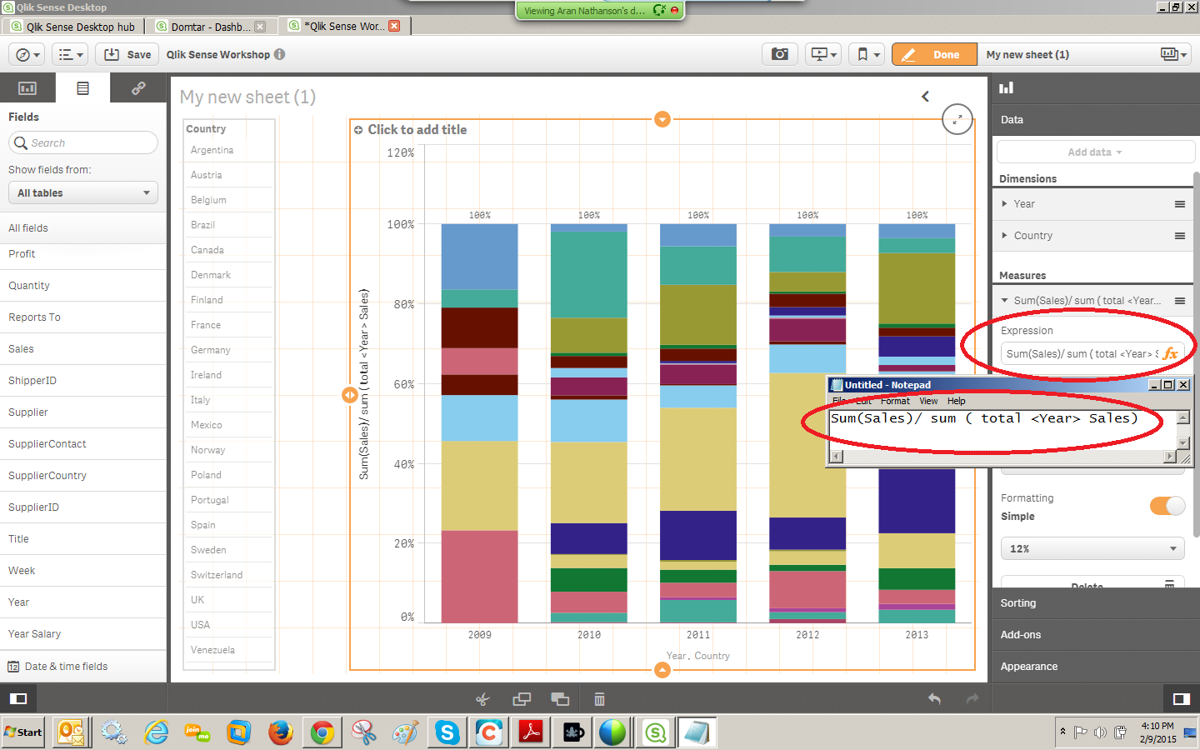Screen dimensions: 1200x750
Task: Open the Appearance section
Action: tap(1029, 667)
